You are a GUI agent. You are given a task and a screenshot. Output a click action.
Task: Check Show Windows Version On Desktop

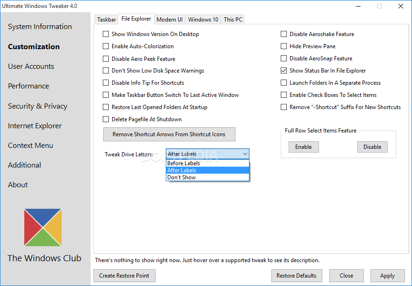pos(106,34)
